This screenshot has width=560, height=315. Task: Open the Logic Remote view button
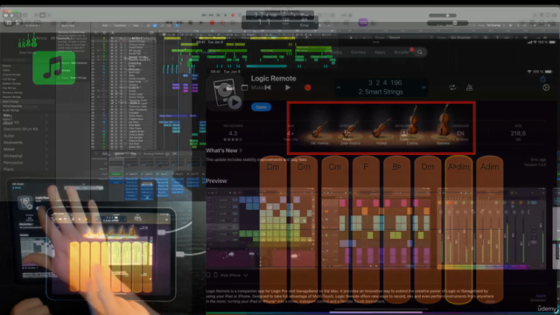(244, 87)
